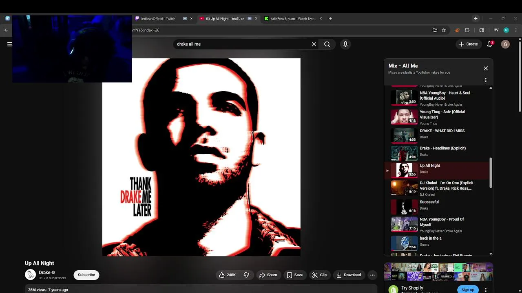Click Sign up on the Shopify ad
This screenshot has height=293, width=522.
click(x=468, y=290)
